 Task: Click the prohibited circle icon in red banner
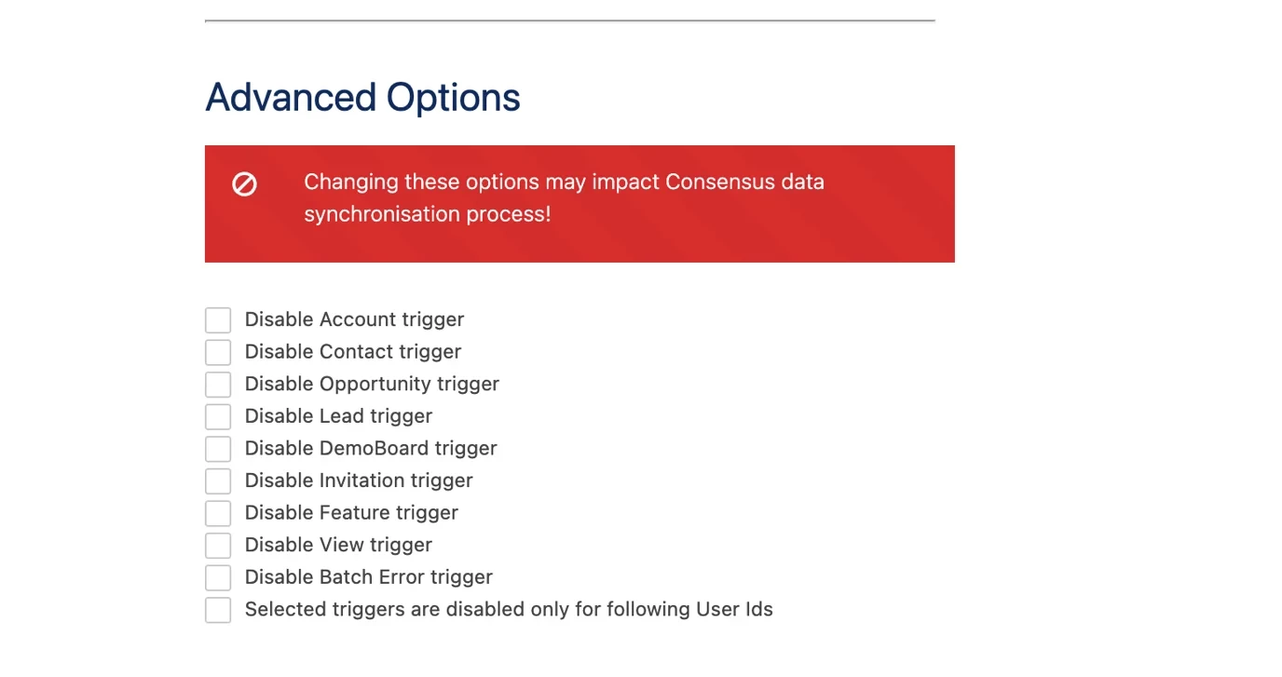[x=244, y=184]
